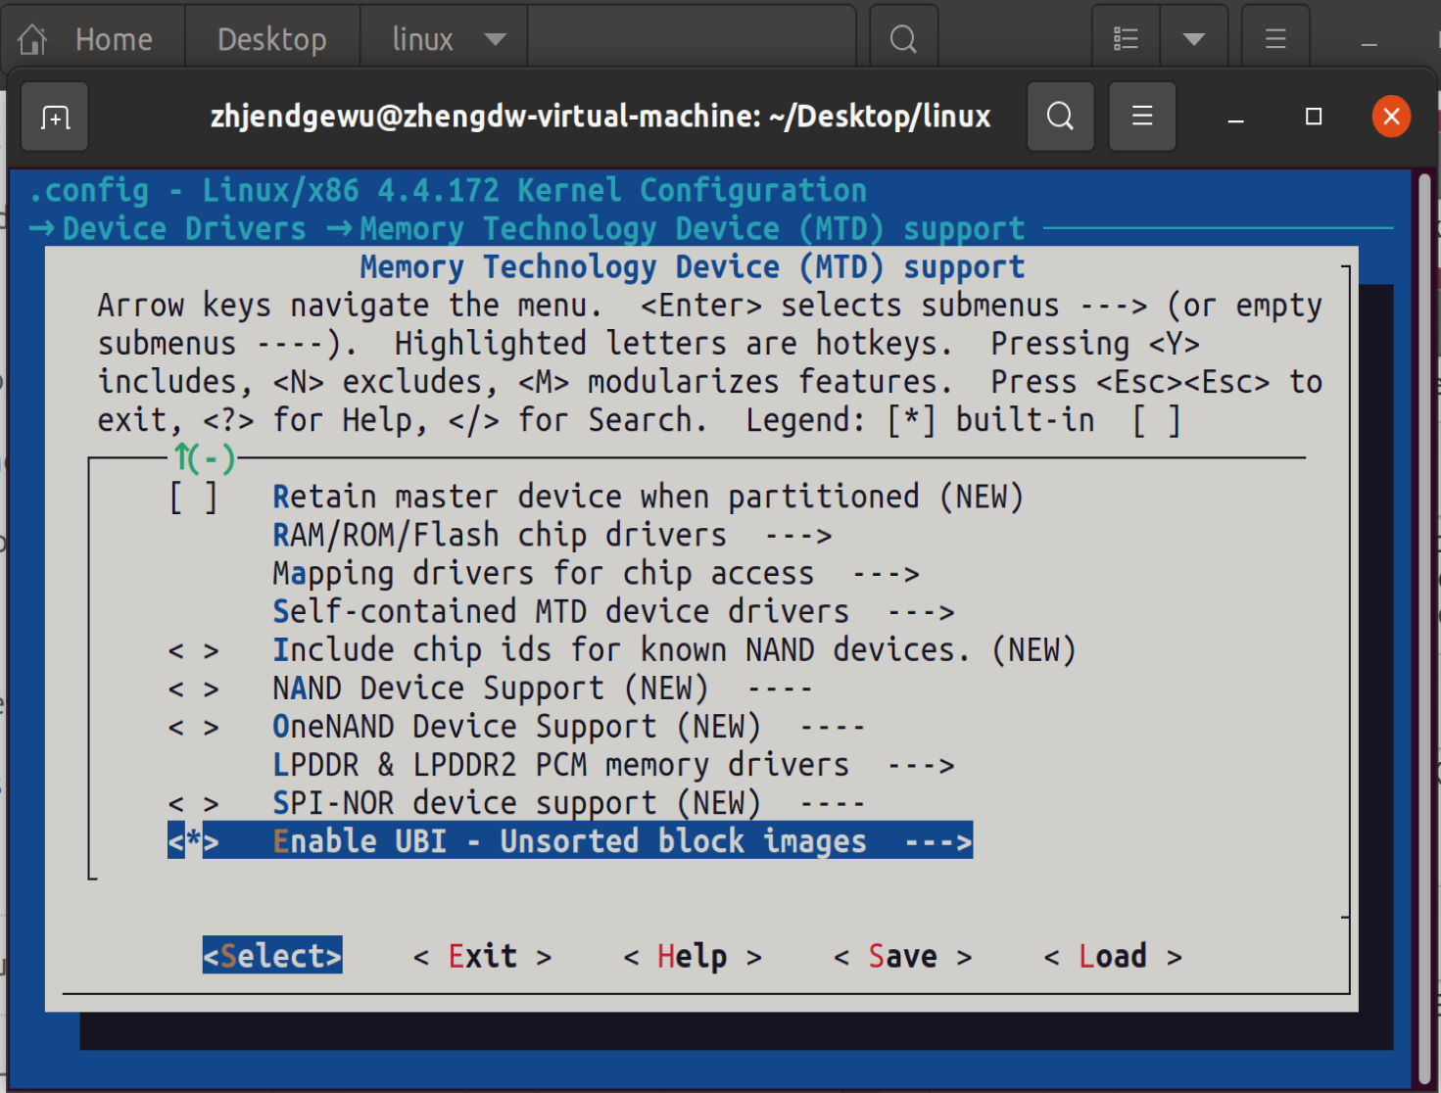Click the Help button
1441x1093 pixels.
(693, 956)
